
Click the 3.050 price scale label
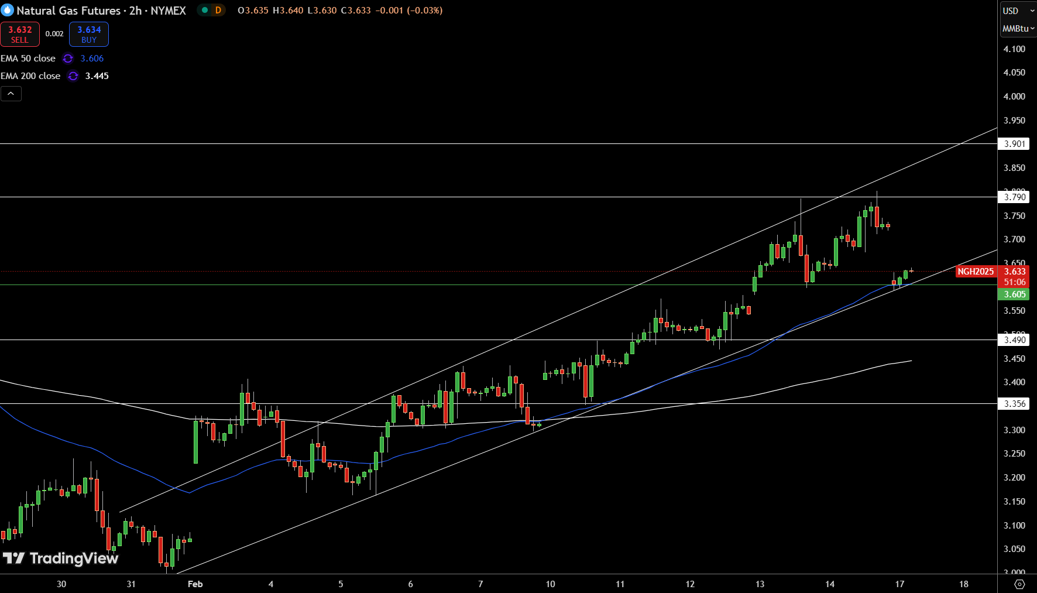coord(1014,549)
